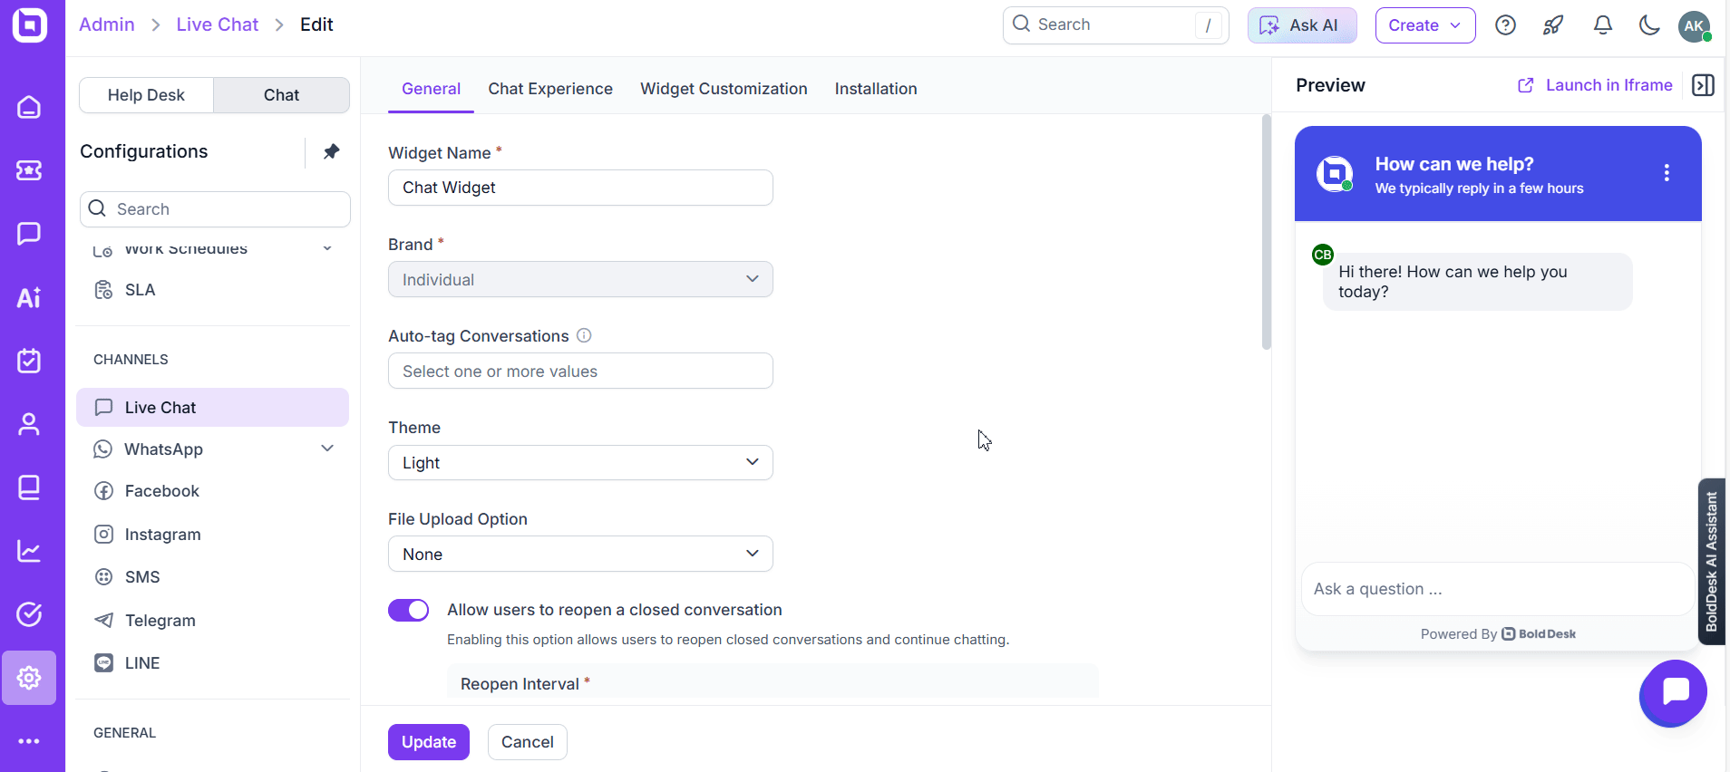Open the help question mark icon
Image resolution: width=1730 pixels, height=772 pixels.
[x=1505, y=25]
